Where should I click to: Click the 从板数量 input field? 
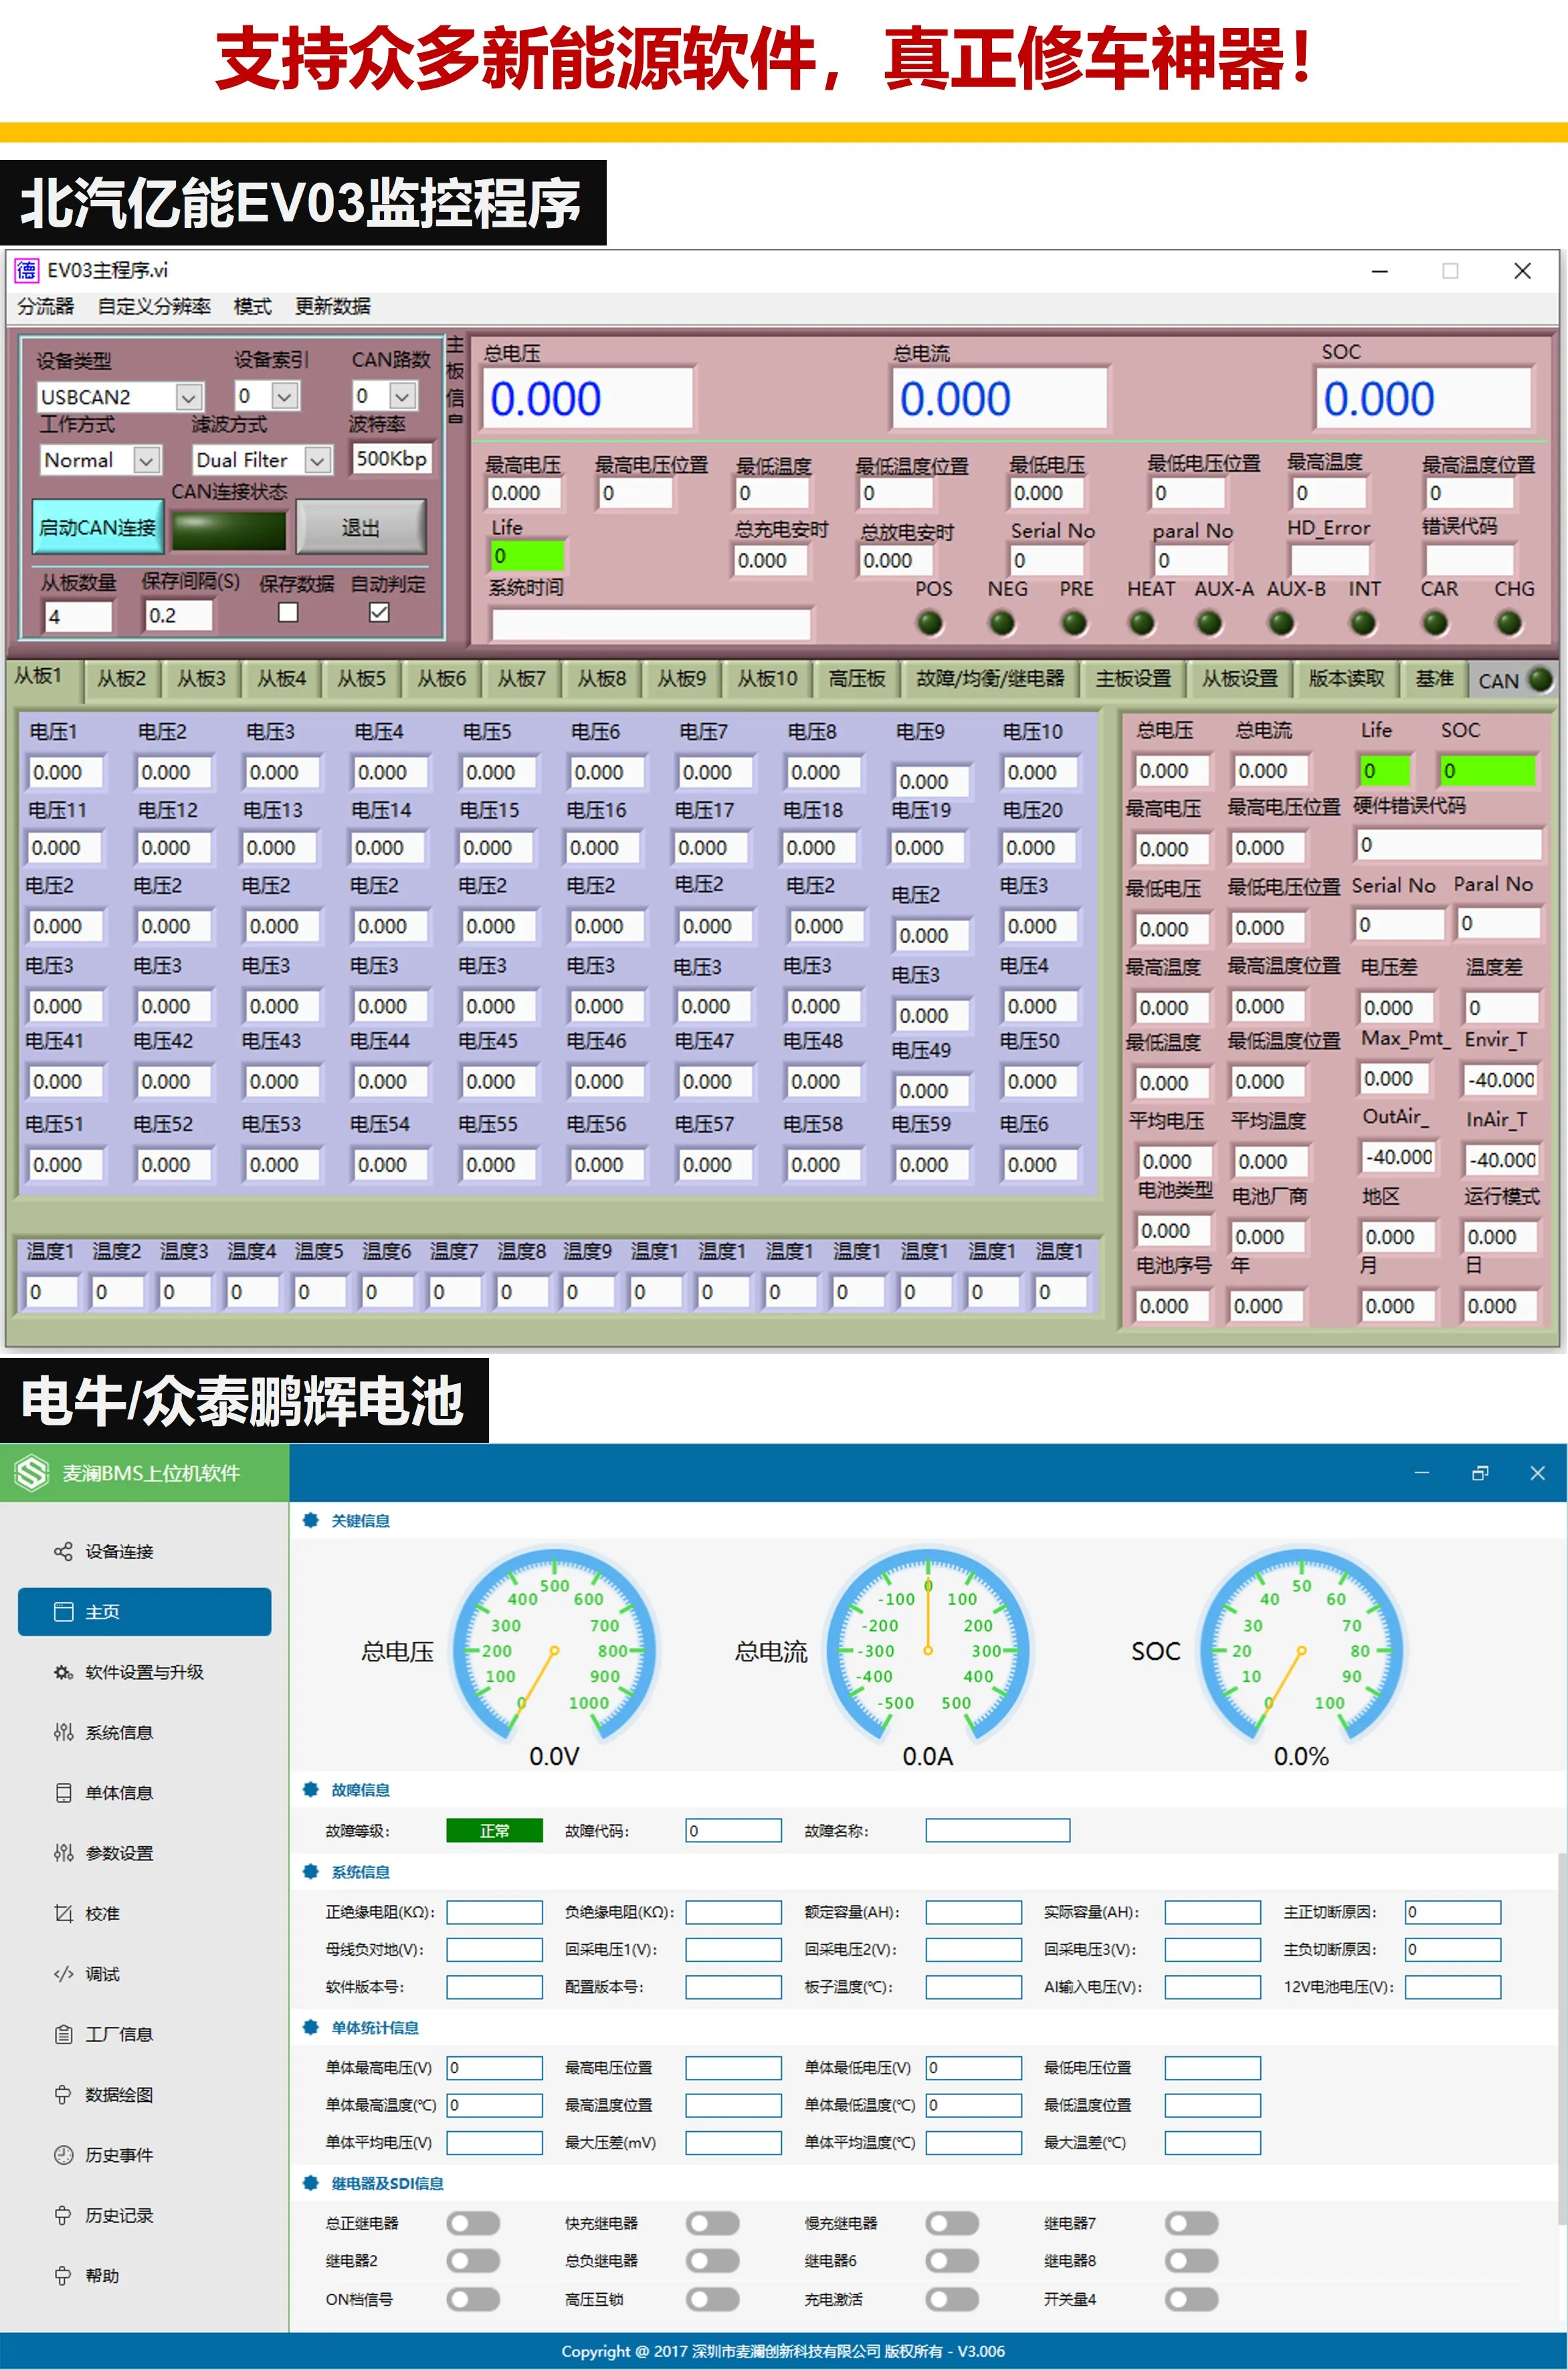coord(77,616)
